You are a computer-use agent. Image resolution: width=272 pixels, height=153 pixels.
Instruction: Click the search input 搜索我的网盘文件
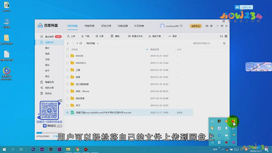206,44
